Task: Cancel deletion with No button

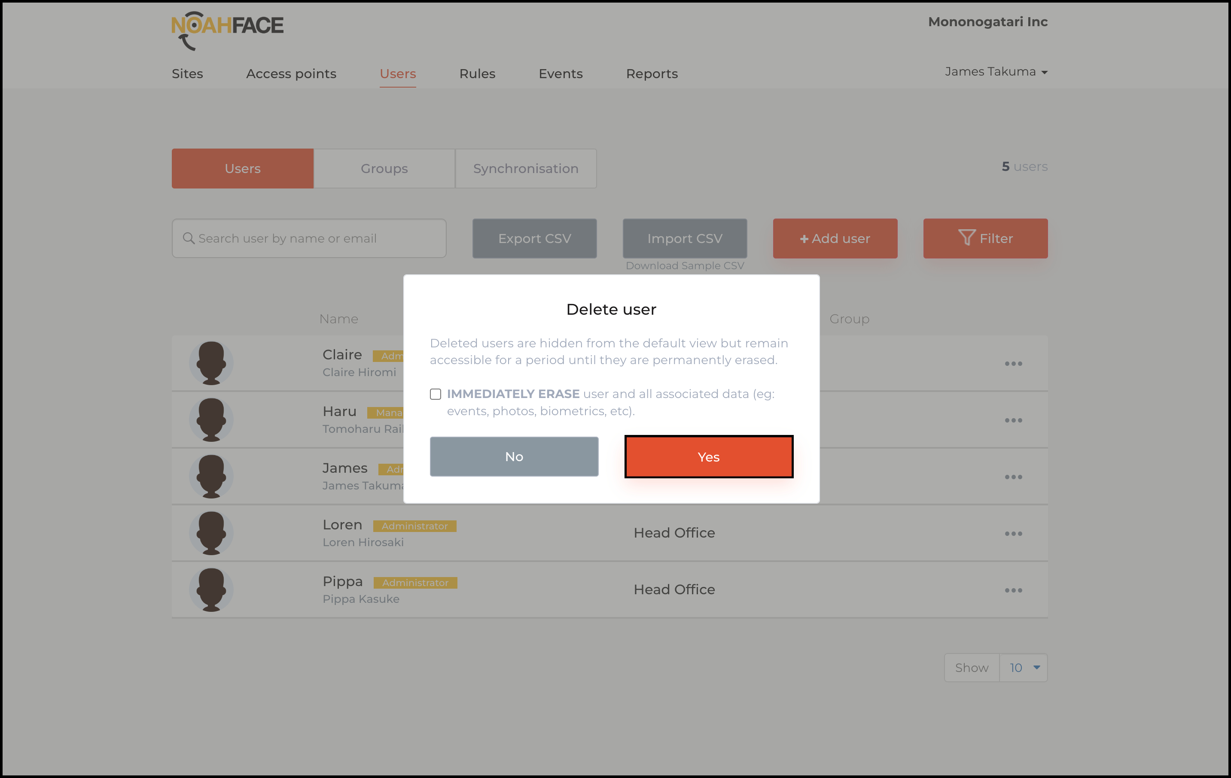Action: 514,457
